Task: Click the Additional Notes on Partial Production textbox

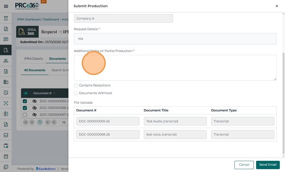Action: click(x=175, y=68)
